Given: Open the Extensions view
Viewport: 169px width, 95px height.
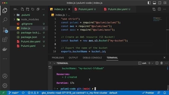Looking at the screenshot, I should click(x=5, y=39).
